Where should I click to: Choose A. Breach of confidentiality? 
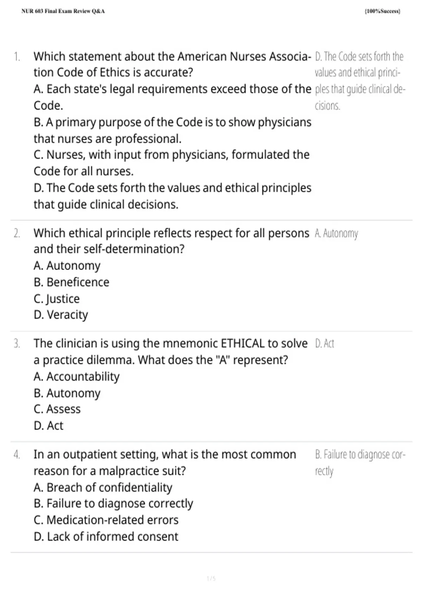(x=103, y=488)
